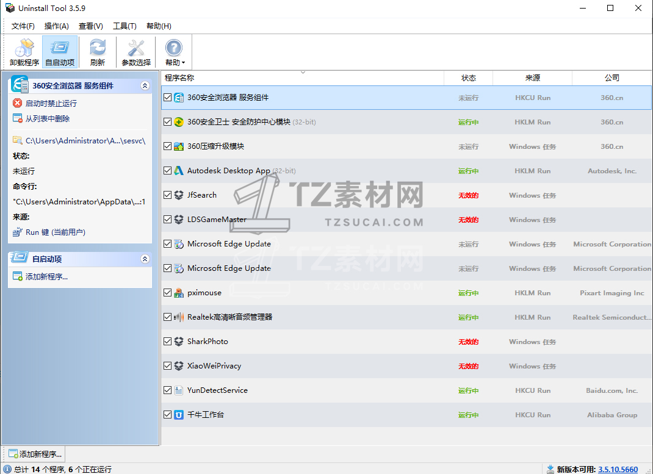Sort by 程序名称 column header
The width and height of the screenshot is (653, 474).
pos(303,78)
